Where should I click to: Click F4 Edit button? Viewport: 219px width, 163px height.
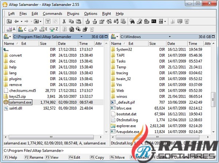[x=74, y=158]
